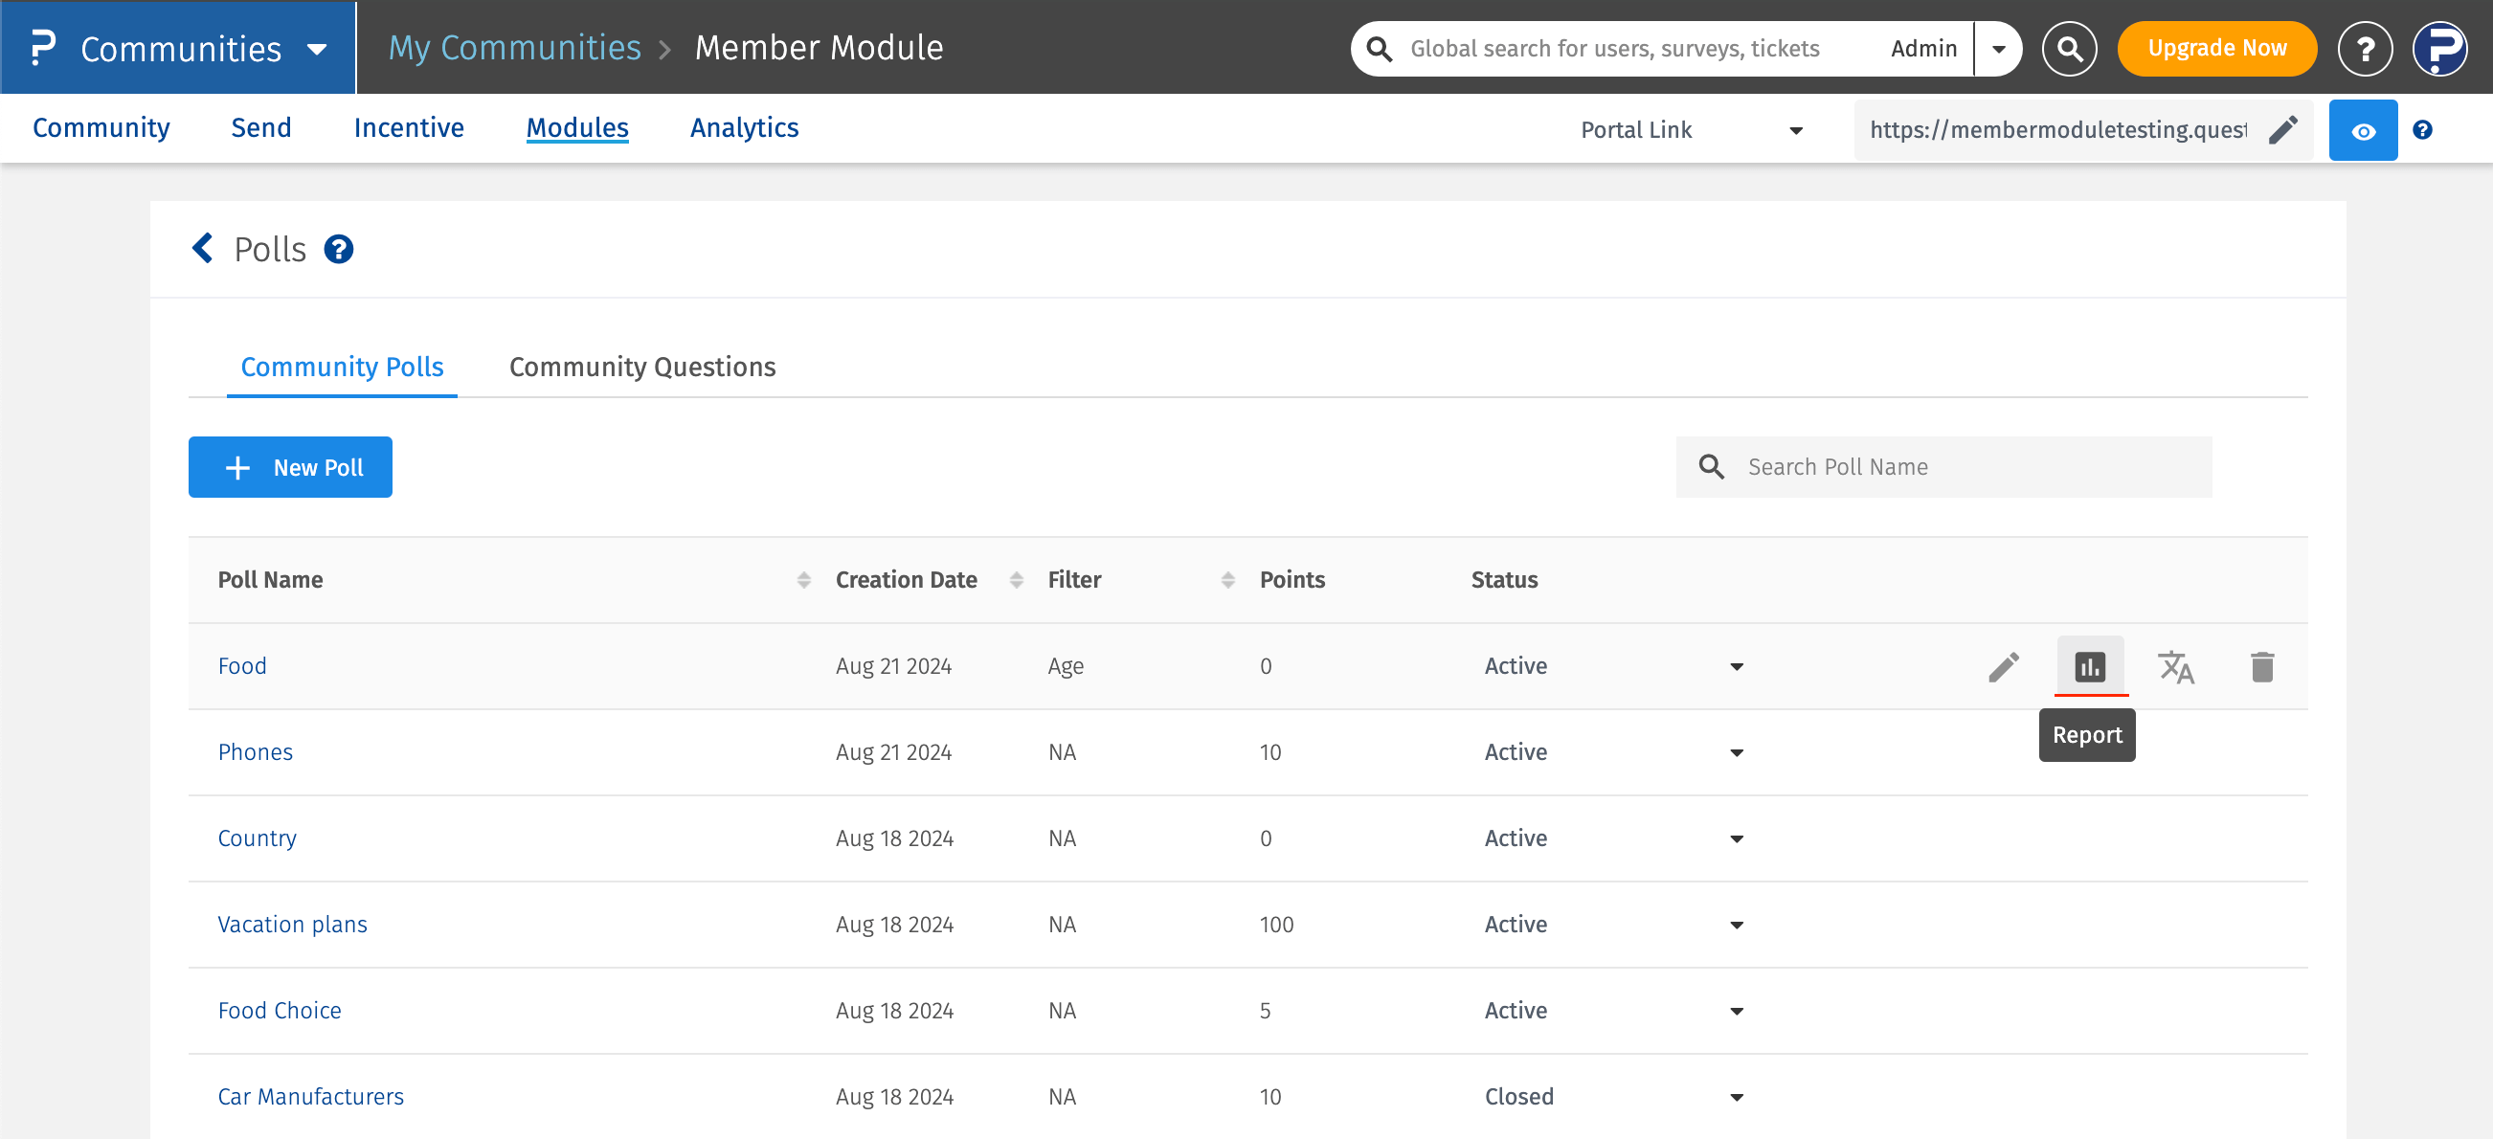Expand the Phones poll status dropdown
Viewport: 2493px width, 1139px height.
pos(1737,753)
